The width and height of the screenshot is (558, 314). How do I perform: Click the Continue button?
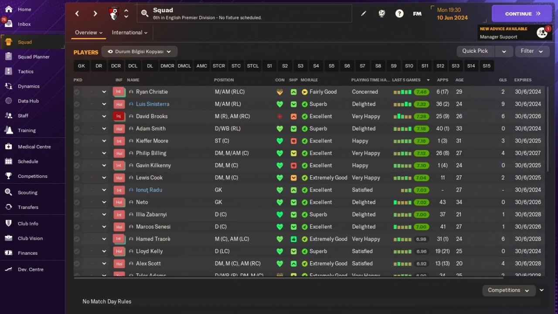[x=523, y=14]
